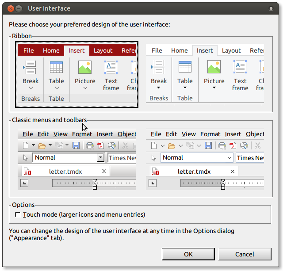The width and height of the screenshot is (283, 271).
Task: Click New document icon in right classic toolbar
Action: pyautogui.click(x=153, y=145)
